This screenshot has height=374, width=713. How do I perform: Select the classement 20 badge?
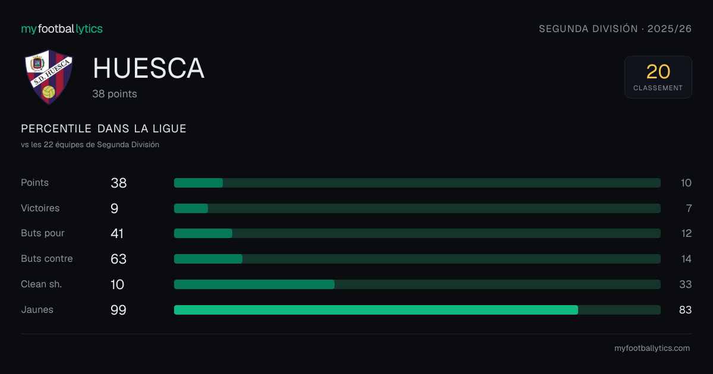[x=658, y=77]
